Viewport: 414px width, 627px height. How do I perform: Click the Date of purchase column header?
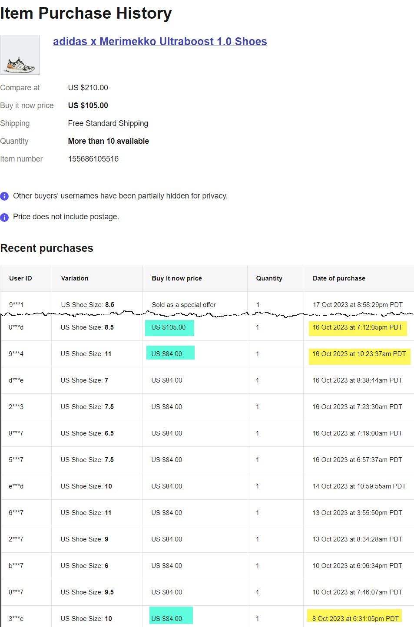click(339, 278)
